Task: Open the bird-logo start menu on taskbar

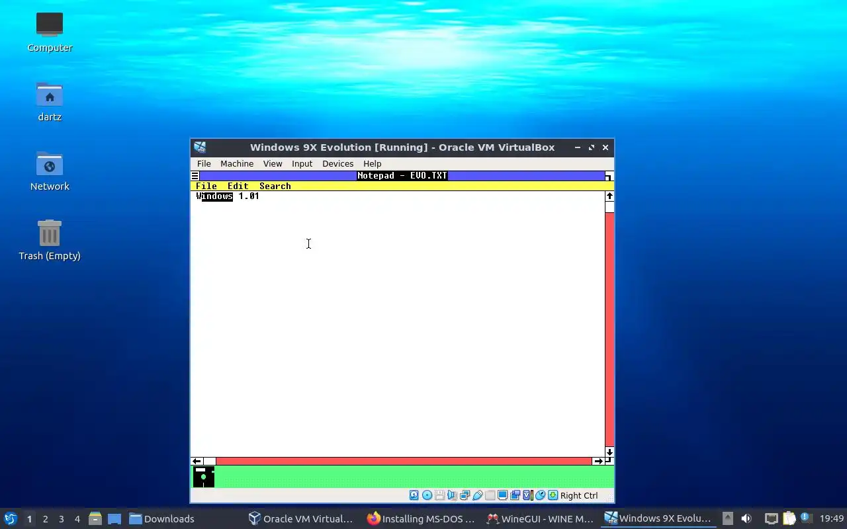Action: tap(11, 518)
